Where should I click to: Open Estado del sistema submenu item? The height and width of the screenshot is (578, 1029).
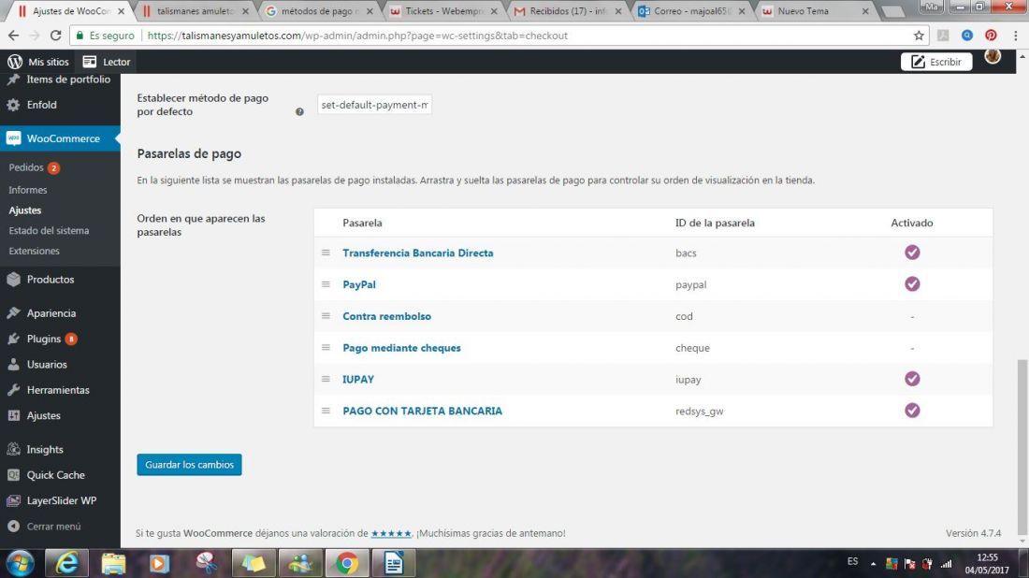click(x=49, y=230)
